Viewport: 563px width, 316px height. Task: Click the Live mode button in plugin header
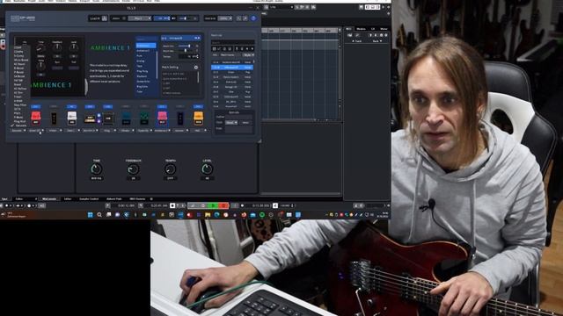tap(98, 18)
